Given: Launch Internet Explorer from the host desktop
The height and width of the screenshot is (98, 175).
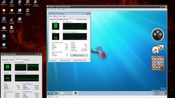Looking at the screenshot, I should coord(12,3).
